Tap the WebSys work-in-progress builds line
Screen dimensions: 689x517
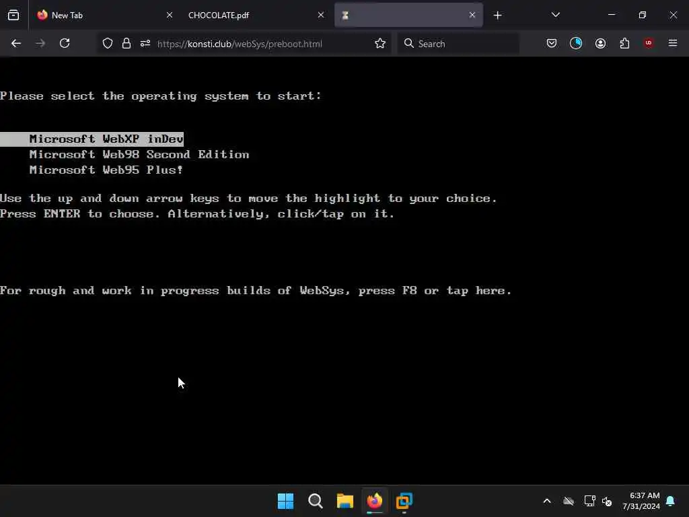[x=256, y=291]
